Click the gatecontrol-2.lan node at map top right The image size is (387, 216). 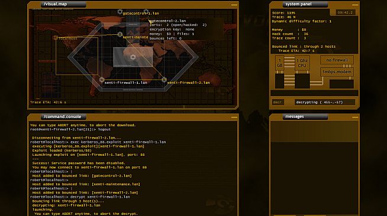tap(146, 12)
